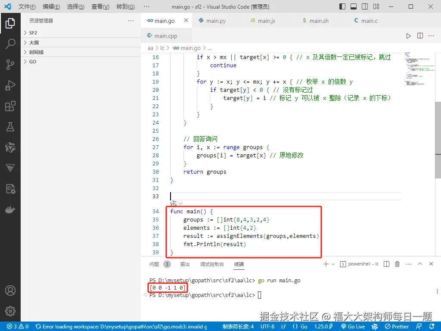Image resolution: width=441 pixels, height=331 pixels.
Task: Split the editor to the right
Action: point(420,36)
